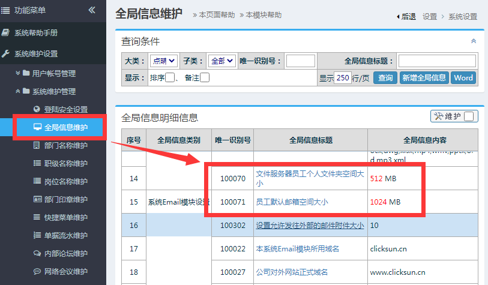Click the building icon beside 部门名称维护
Viewport: 488px width, 285px height.
[37, 145]
